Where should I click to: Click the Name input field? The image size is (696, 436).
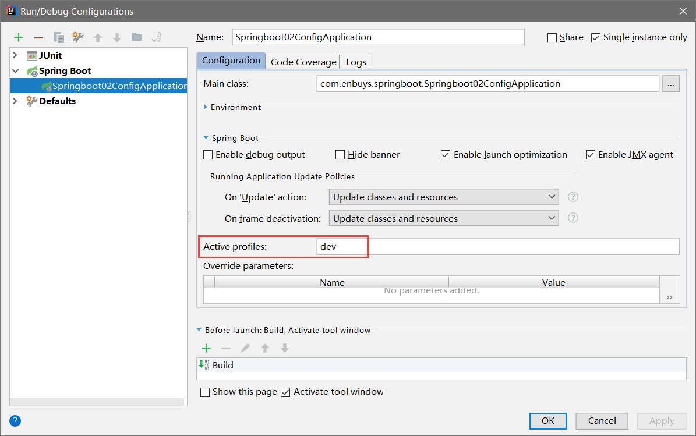[x=378, y=37]
